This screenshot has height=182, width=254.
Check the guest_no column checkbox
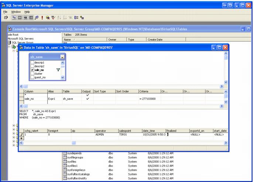point(32,77)
